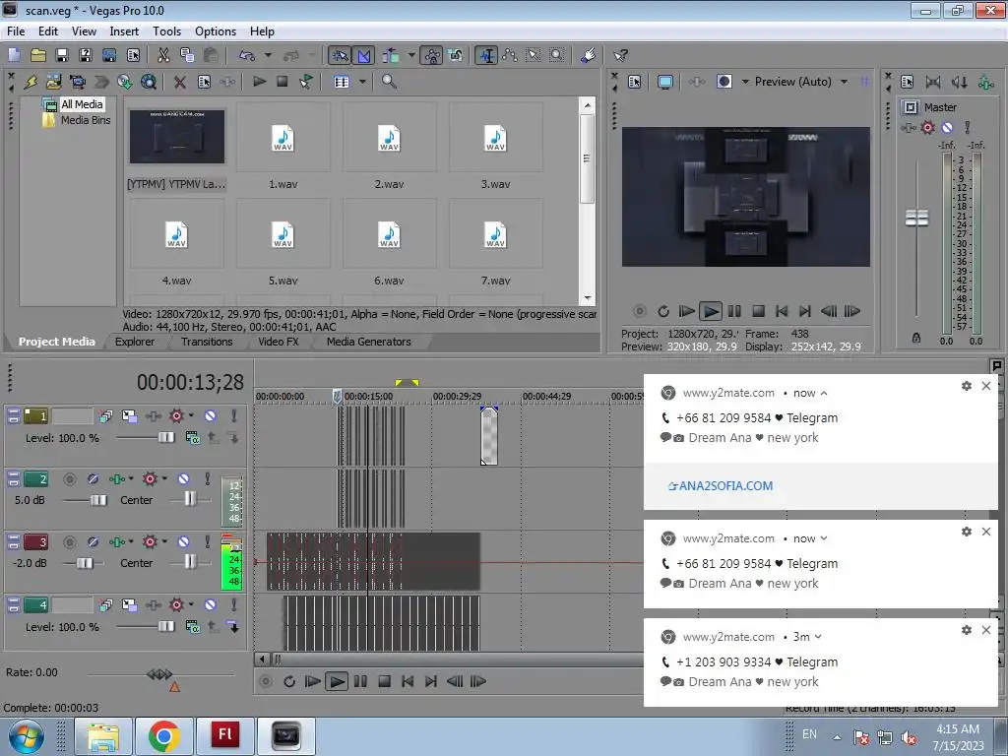Click Loop Playback in timeline transport
This screenshot has height=756, width=1008.
click(289, 681)
